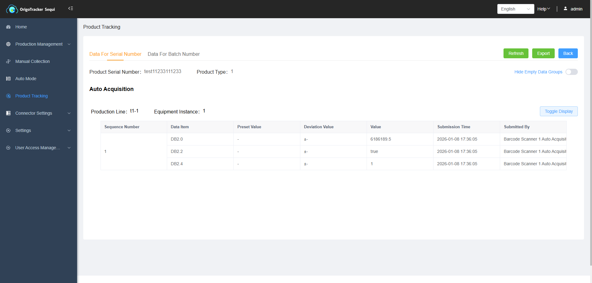Switch to Data For Batch Number tab
Image resolution: width=592 pixels, height=283 pixels.
[x=174, y=54]
